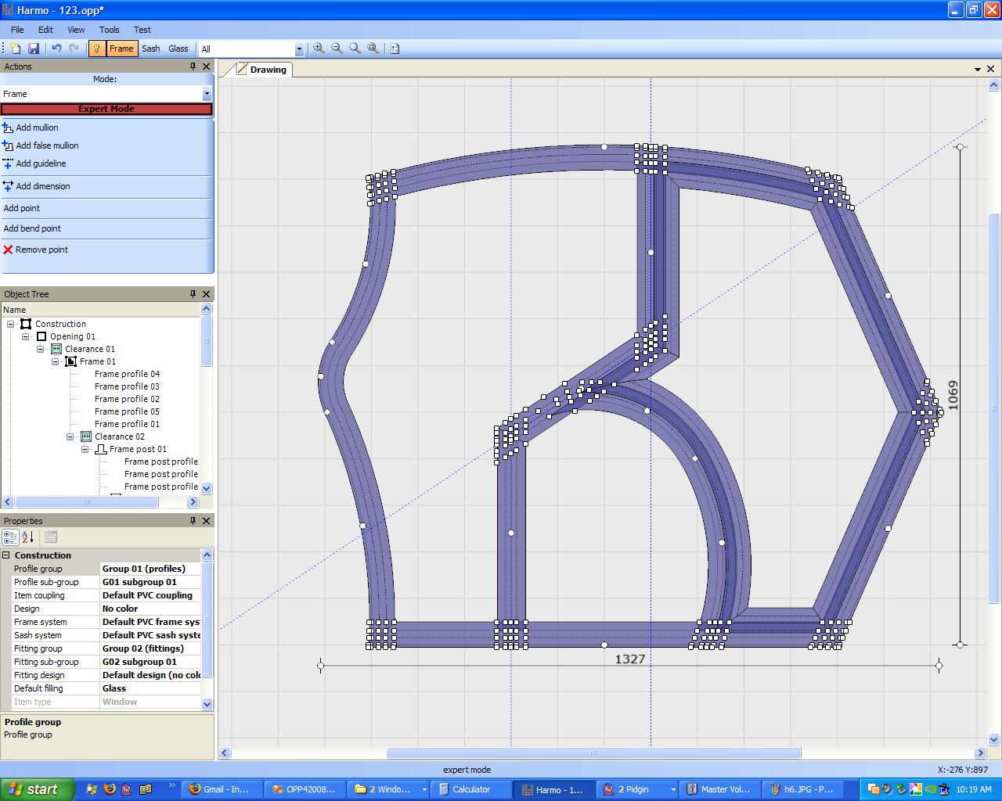The image size is (1002, 801).
Task: Open the All filter dropdown in toolbar
Action: click(x=298, y=49)
